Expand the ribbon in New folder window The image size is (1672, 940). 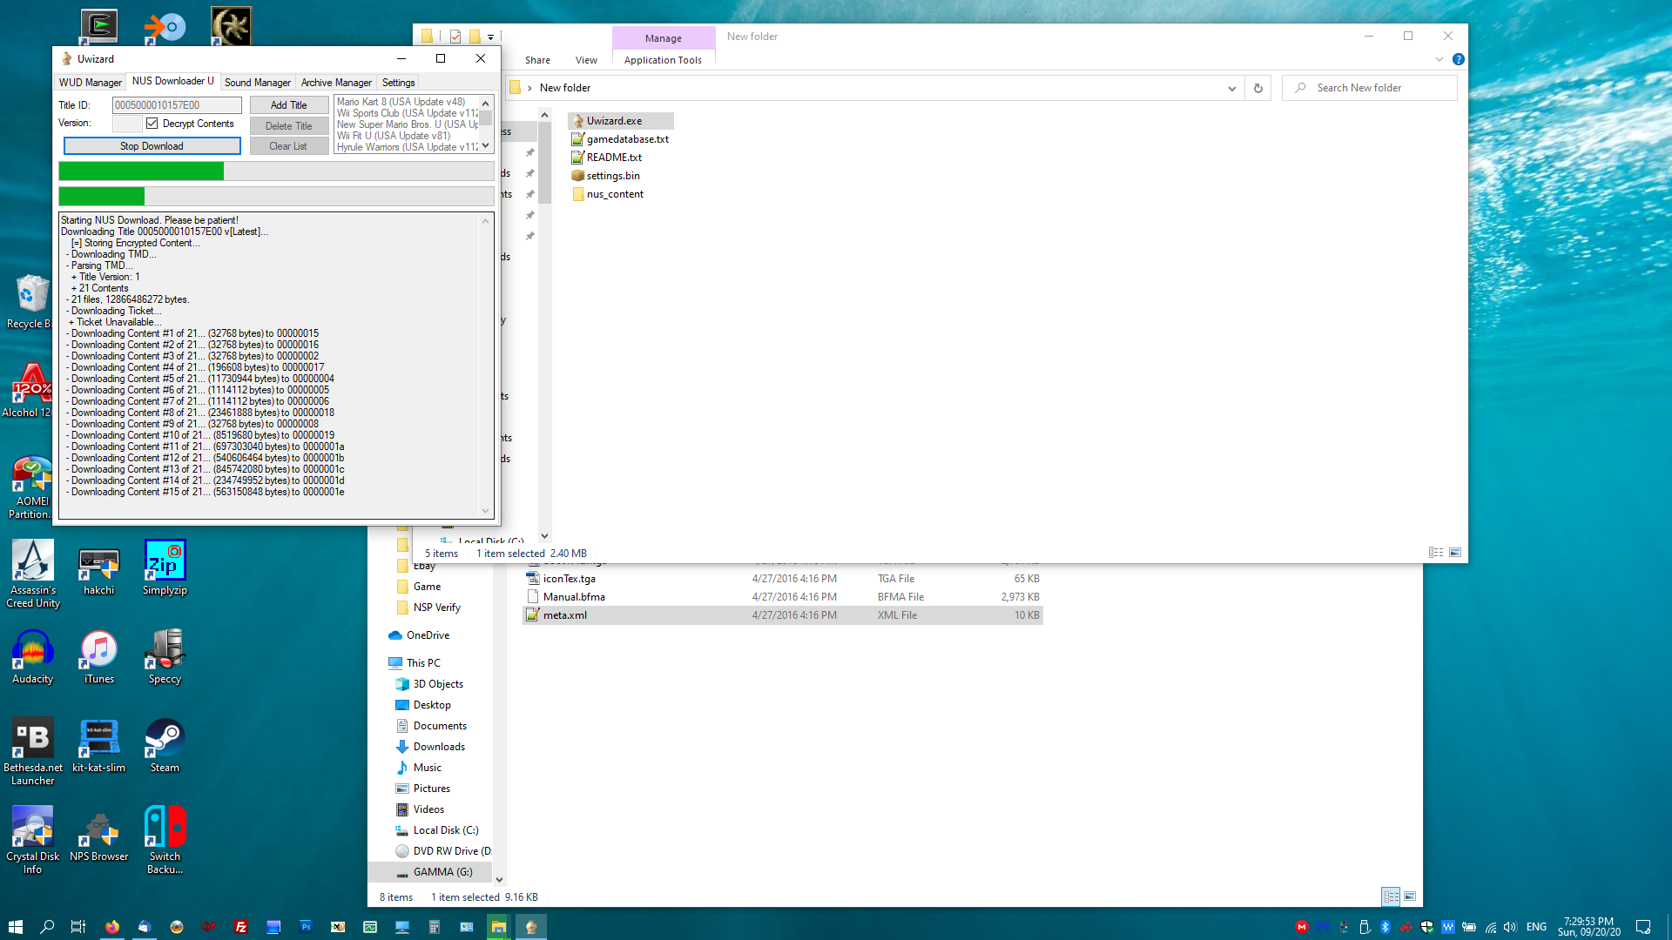1439,59
